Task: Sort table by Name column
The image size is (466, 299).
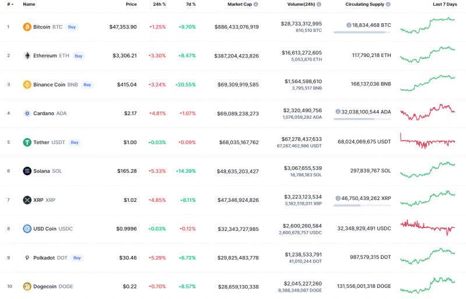Action: (29, 4)
